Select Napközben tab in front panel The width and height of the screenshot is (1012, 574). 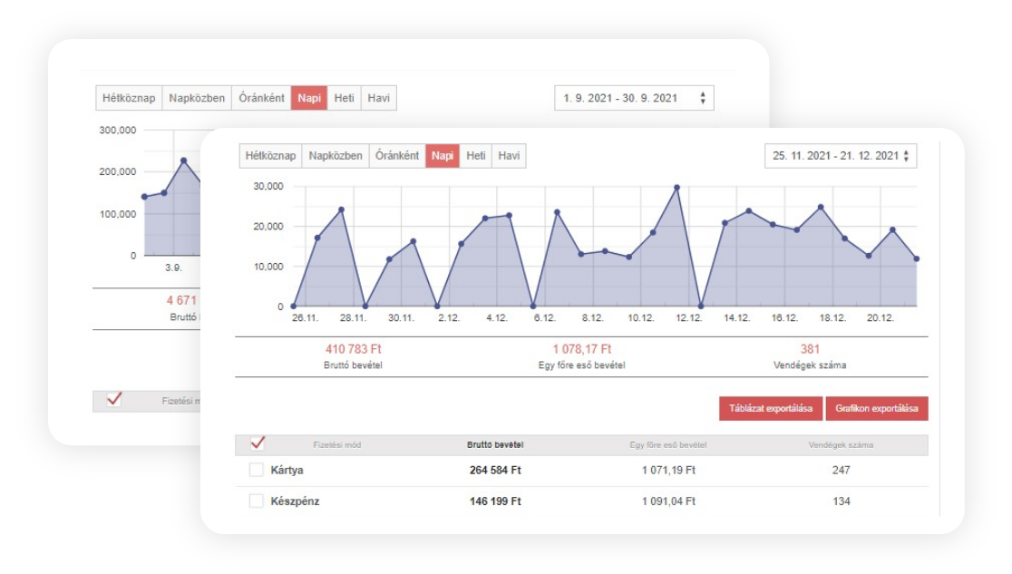336,156
